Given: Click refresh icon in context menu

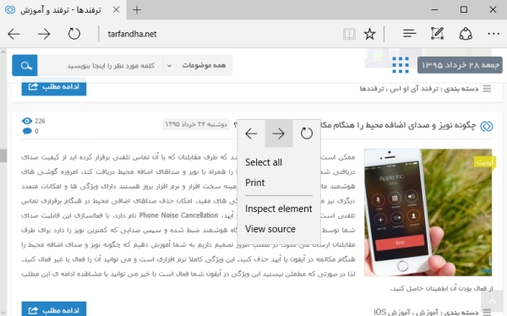Looking at the screenshot, I should coord(307,133).
